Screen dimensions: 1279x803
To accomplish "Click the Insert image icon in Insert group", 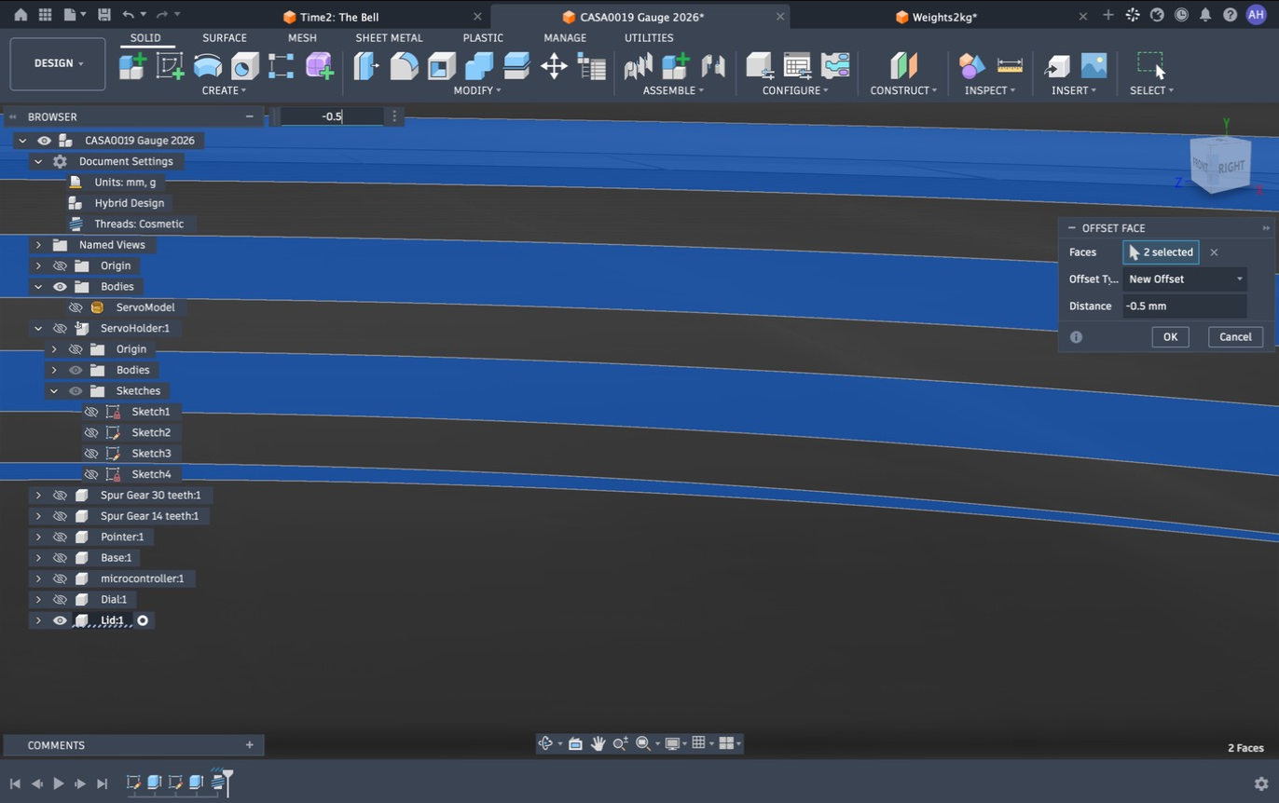I will (x=1093, y=65).
